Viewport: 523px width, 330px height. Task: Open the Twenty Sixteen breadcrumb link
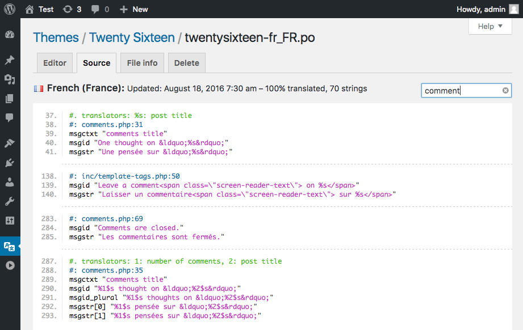[132, 37]
